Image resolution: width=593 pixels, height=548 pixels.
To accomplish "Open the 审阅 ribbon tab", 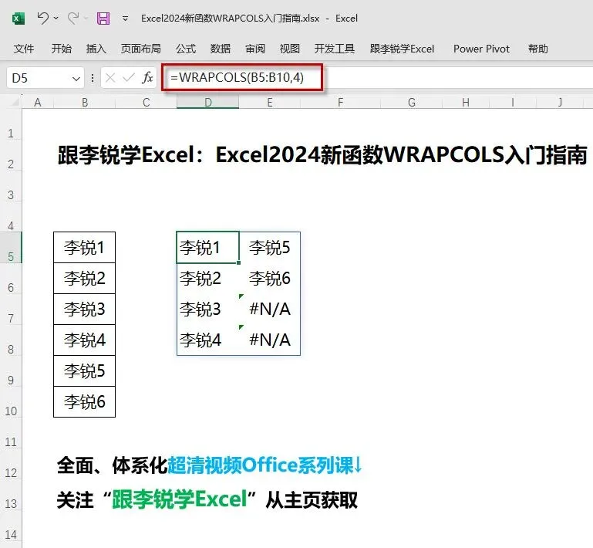I will [255, 49].
